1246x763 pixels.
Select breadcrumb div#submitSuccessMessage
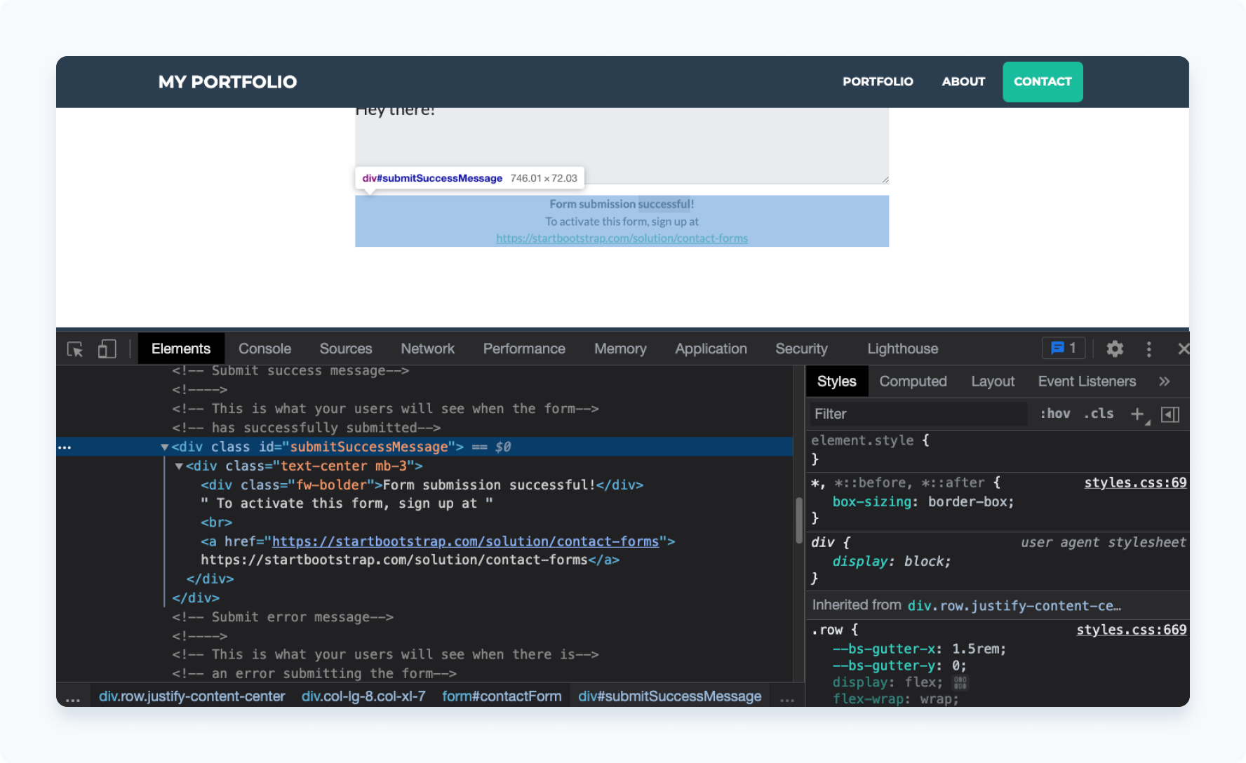coord(669,696)
